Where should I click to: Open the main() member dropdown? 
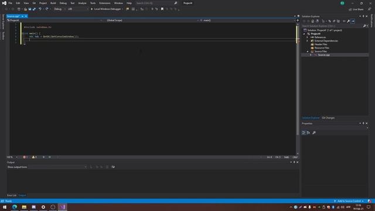[247, 21]
